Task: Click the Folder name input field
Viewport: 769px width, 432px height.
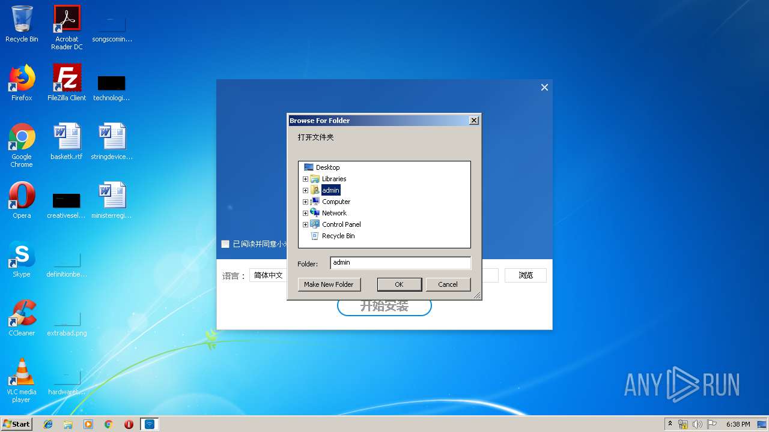Action: pos(400,263)
